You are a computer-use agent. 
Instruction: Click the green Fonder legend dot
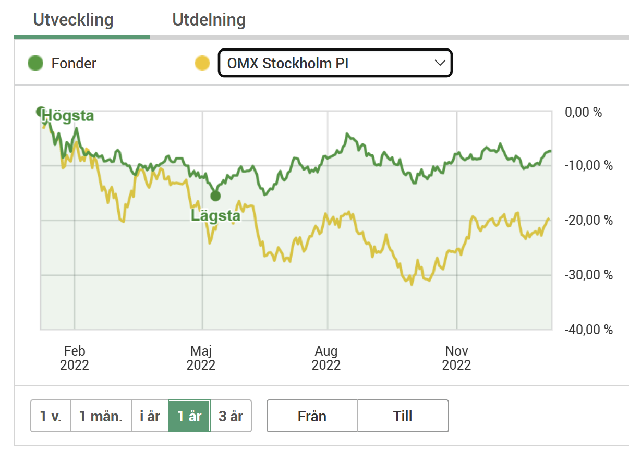35,64
